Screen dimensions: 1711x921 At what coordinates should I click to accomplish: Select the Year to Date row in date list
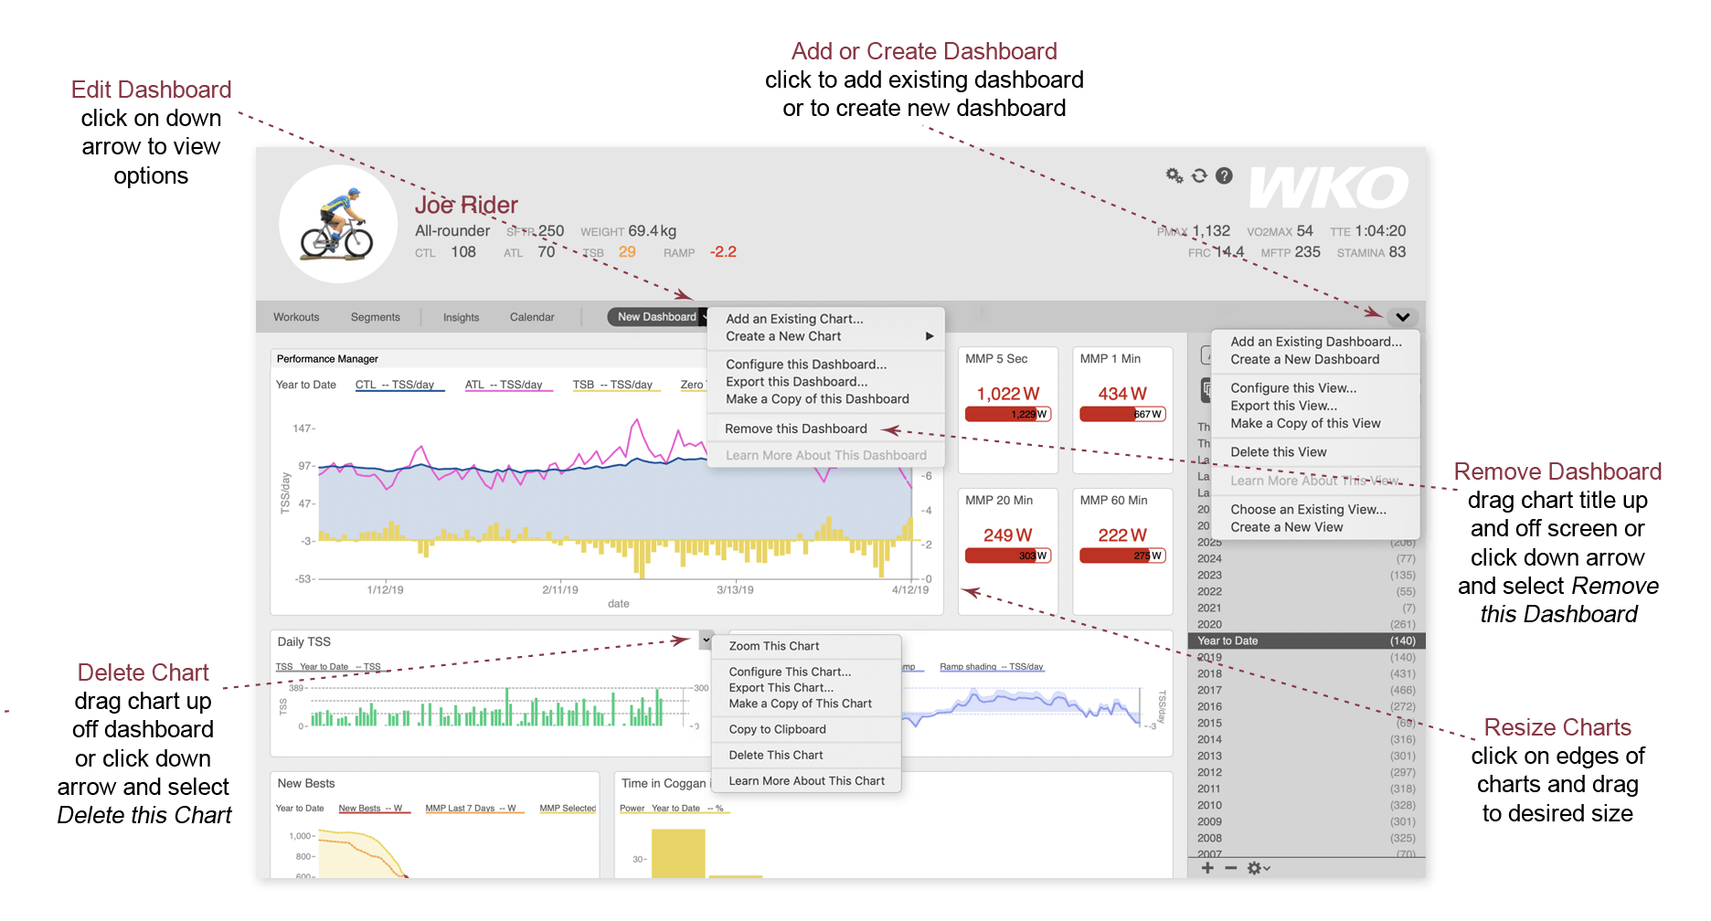[1306, 640]
